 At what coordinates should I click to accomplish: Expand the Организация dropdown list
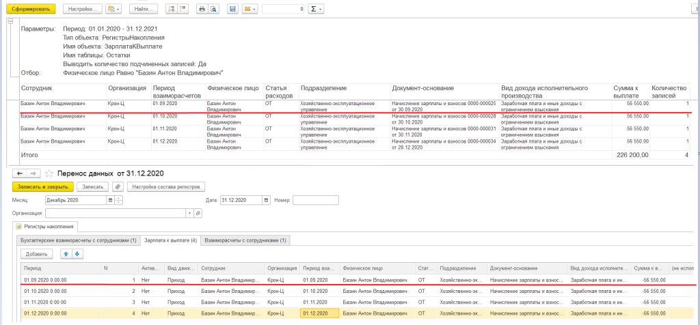click(189, 213)
